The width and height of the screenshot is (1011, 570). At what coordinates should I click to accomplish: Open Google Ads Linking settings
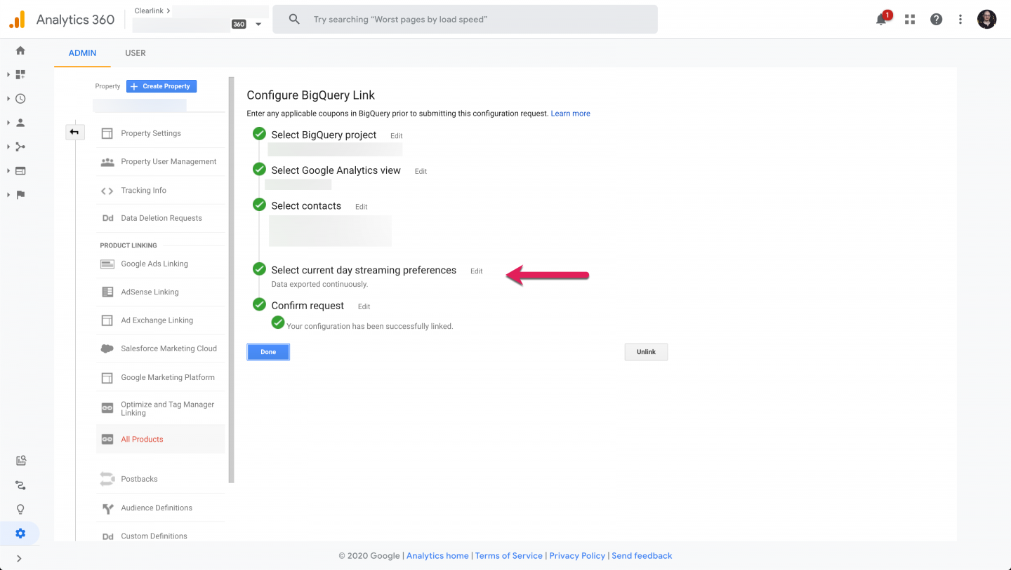154,264
